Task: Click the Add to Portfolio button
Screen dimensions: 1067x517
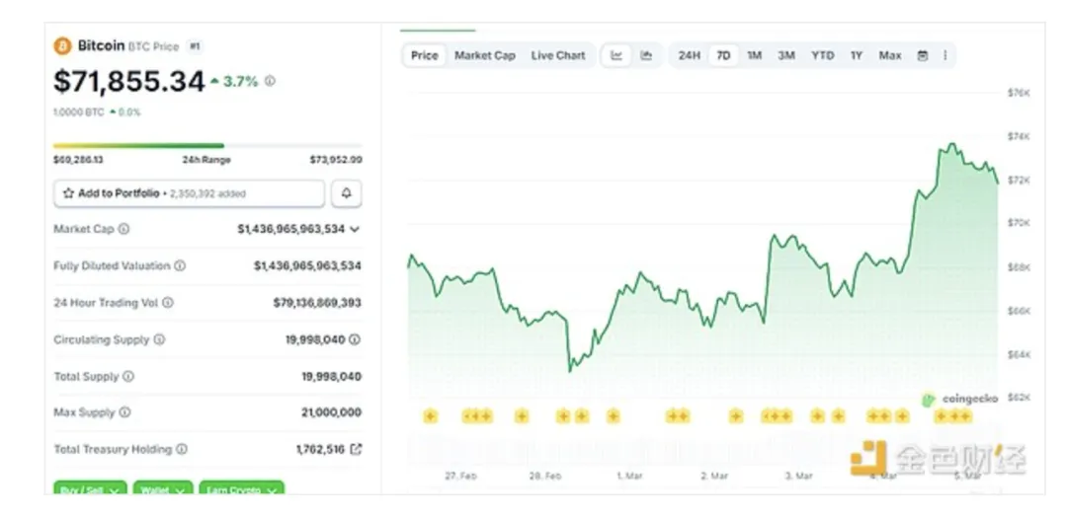Action: pyautogui.click(x=189, y=193)
